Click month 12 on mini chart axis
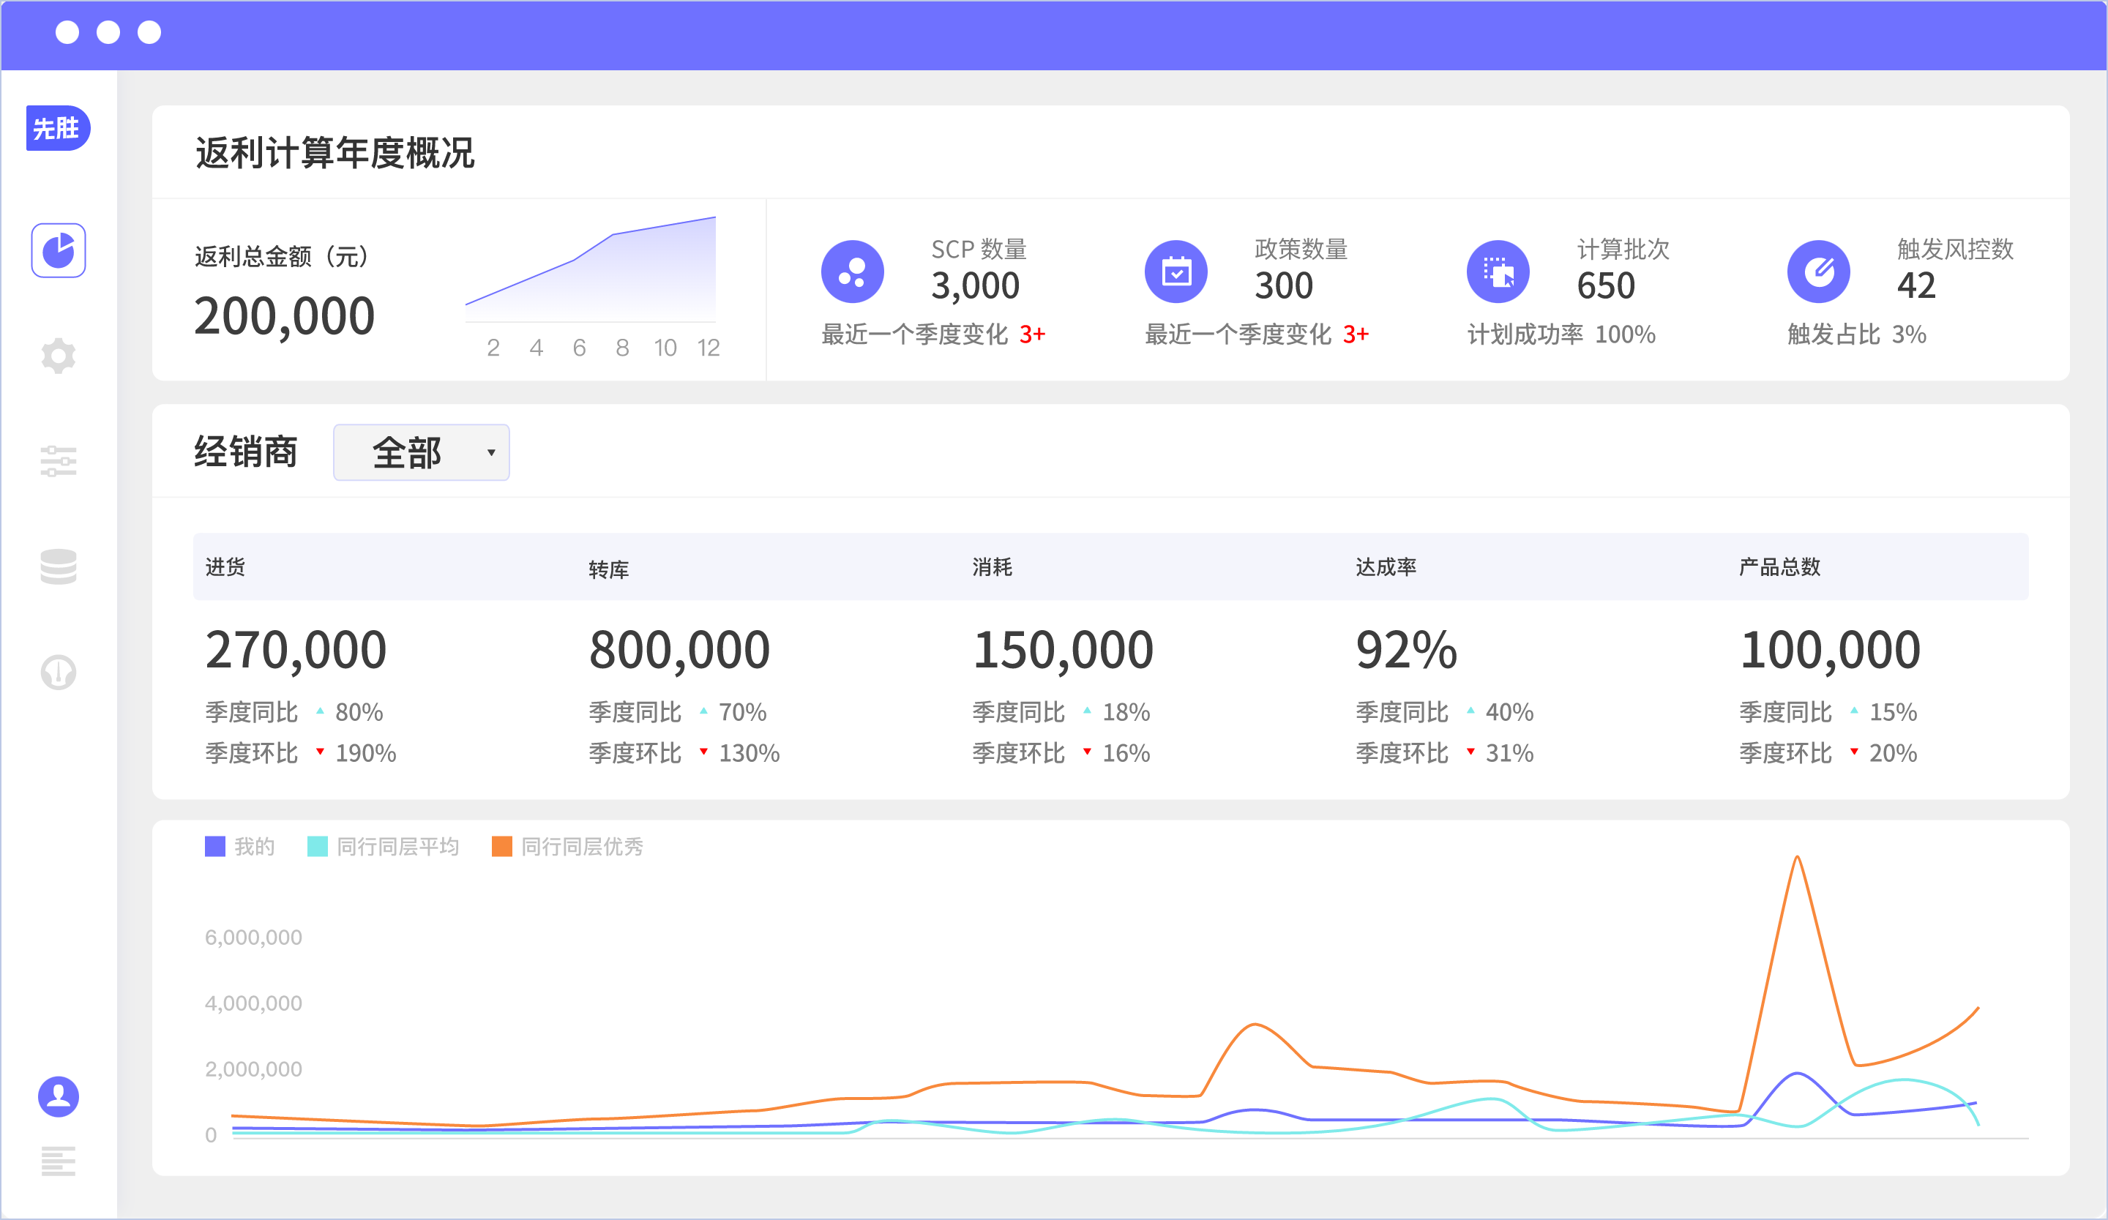2108x1220 pixels. pos(709,348)
